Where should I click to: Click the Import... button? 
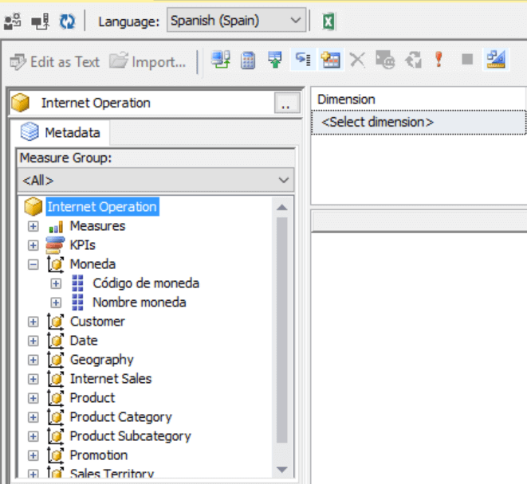coord(147,62)
